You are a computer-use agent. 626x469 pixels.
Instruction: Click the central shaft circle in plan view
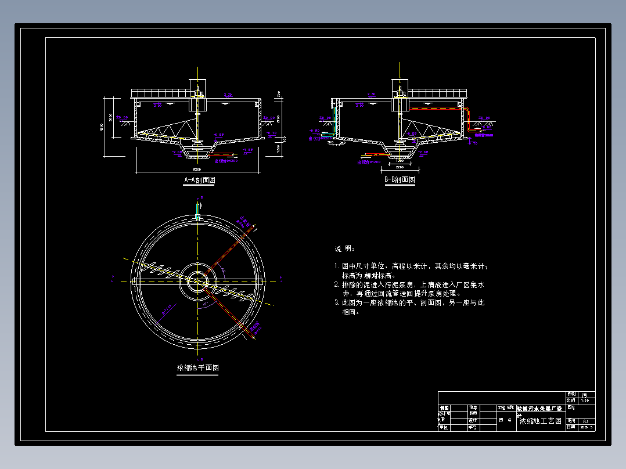[197, 282]
